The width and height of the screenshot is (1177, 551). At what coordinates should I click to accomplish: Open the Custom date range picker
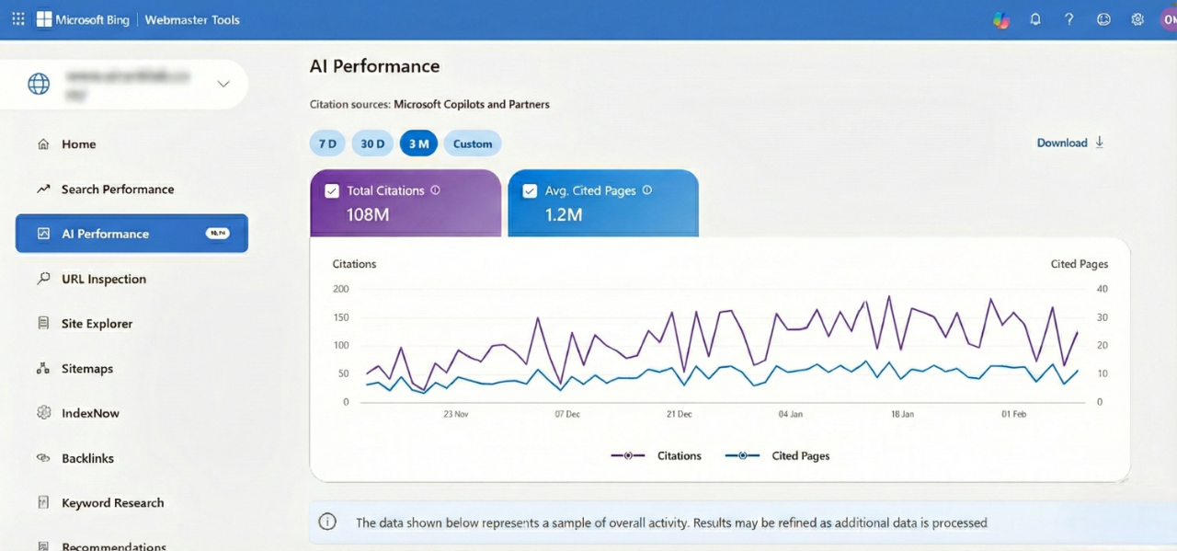(472, 143)
